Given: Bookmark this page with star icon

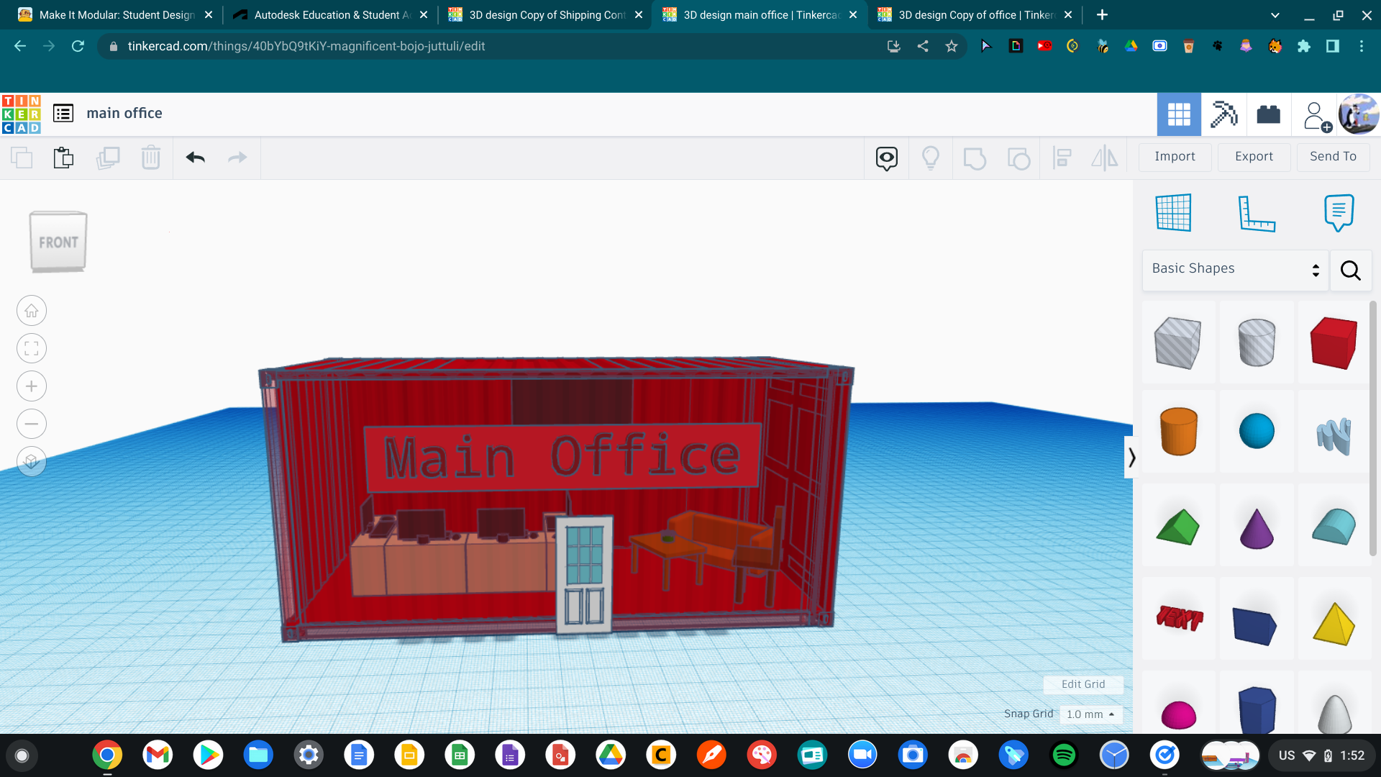Looking at the screenshot, I should [x=952, y=47].
